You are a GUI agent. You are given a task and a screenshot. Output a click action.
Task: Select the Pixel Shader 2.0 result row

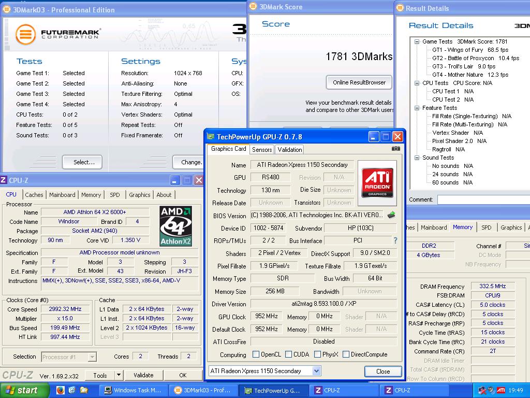(x=460, y=141)
